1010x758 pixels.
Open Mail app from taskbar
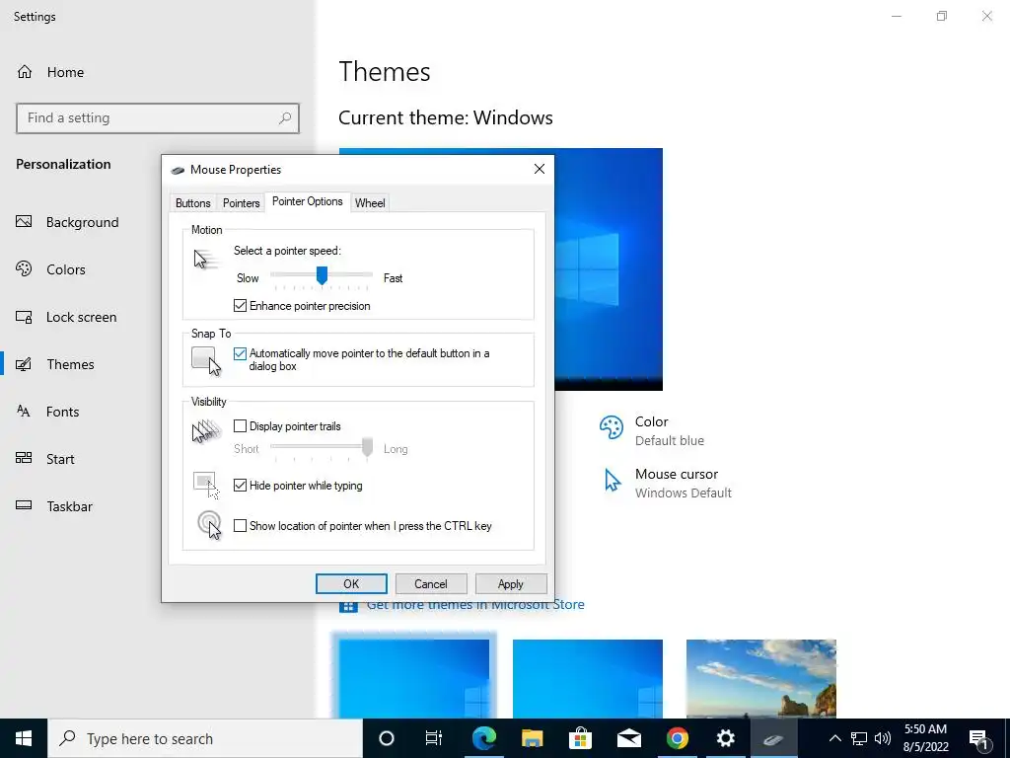pos(628,738)
